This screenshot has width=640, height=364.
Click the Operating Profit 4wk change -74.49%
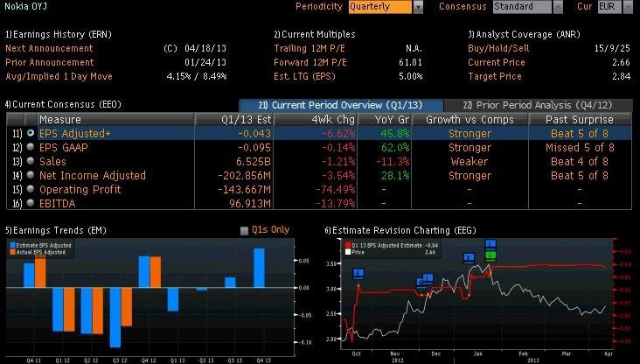[x=336, y=190]
